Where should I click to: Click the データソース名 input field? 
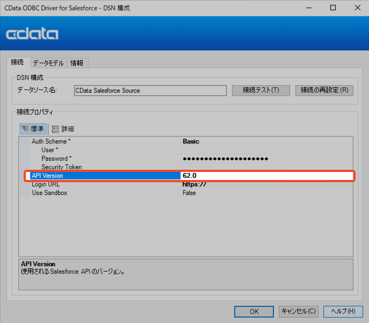click(150, 91)
